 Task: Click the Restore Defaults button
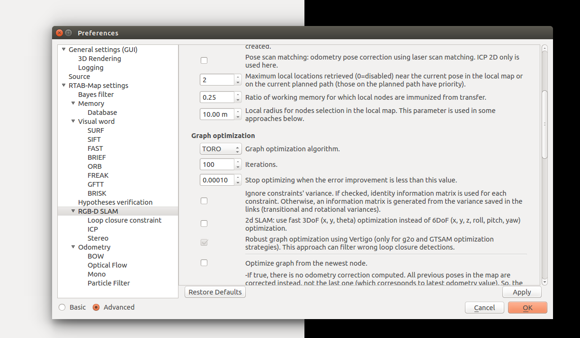pos(215,292)
